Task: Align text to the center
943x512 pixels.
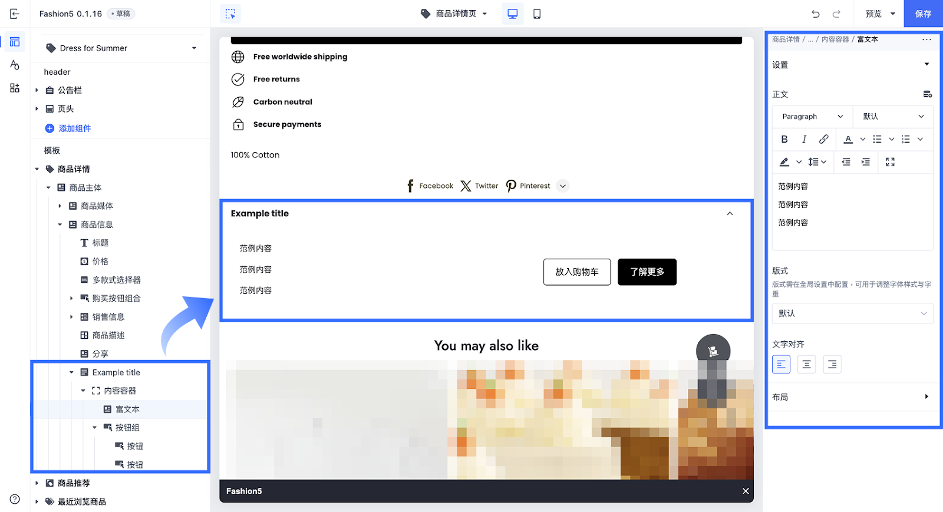Action: pyautogui.click(x=806, y=365)
